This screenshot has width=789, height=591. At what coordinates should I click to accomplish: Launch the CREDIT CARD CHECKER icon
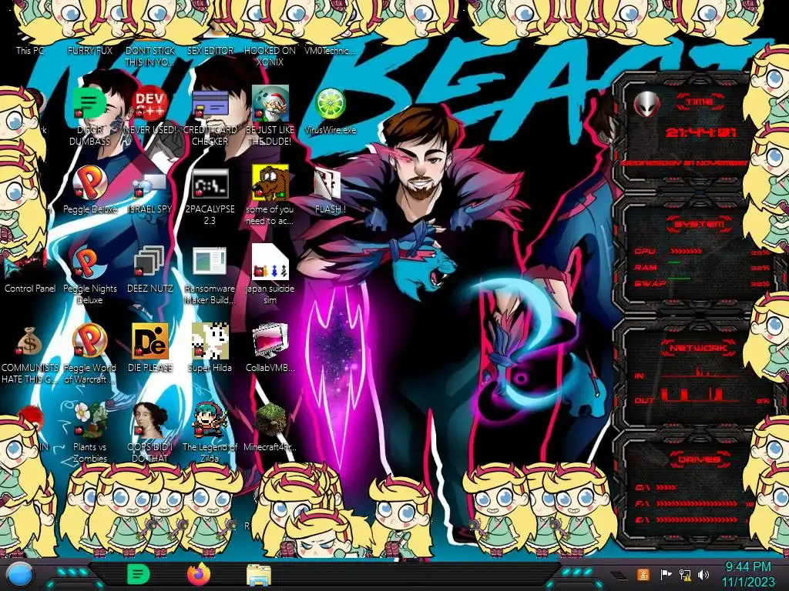click(210, 104)
